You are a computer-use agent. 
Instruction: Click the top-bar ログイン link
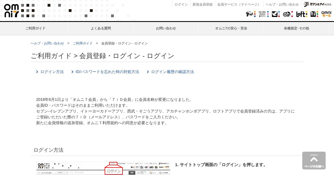(x=181, y=4)
